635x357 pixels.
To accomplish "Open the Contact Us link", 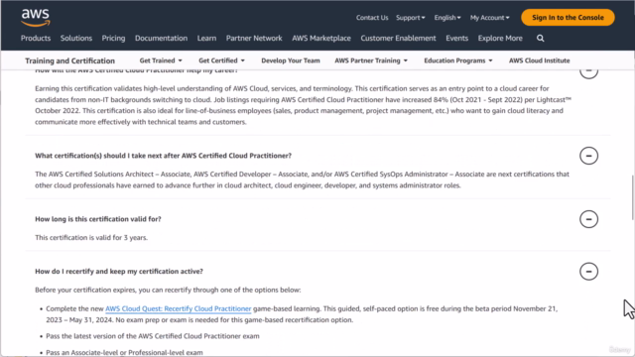I will (x=372, y=18).
